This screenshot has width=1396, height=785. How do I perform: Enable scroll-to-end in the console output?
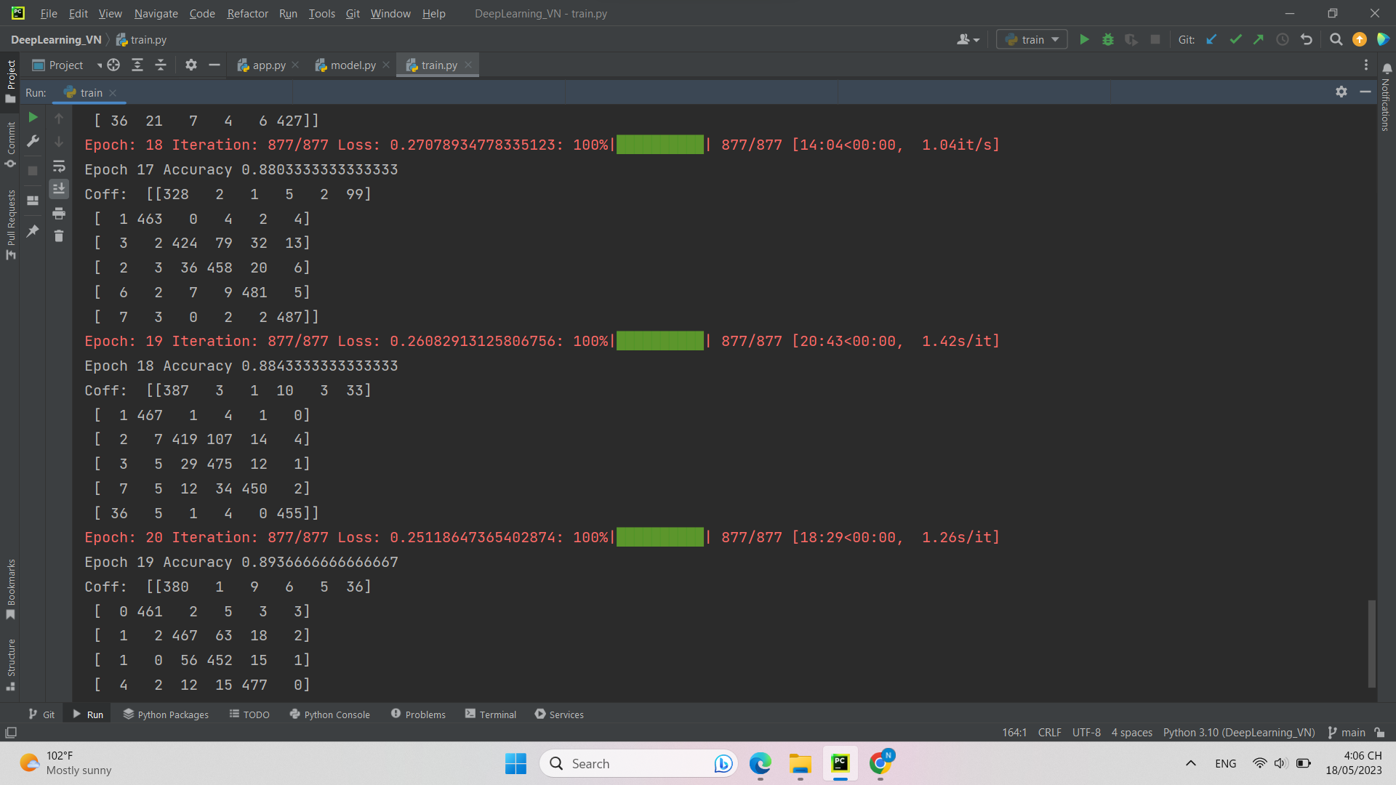pos(59,189)
